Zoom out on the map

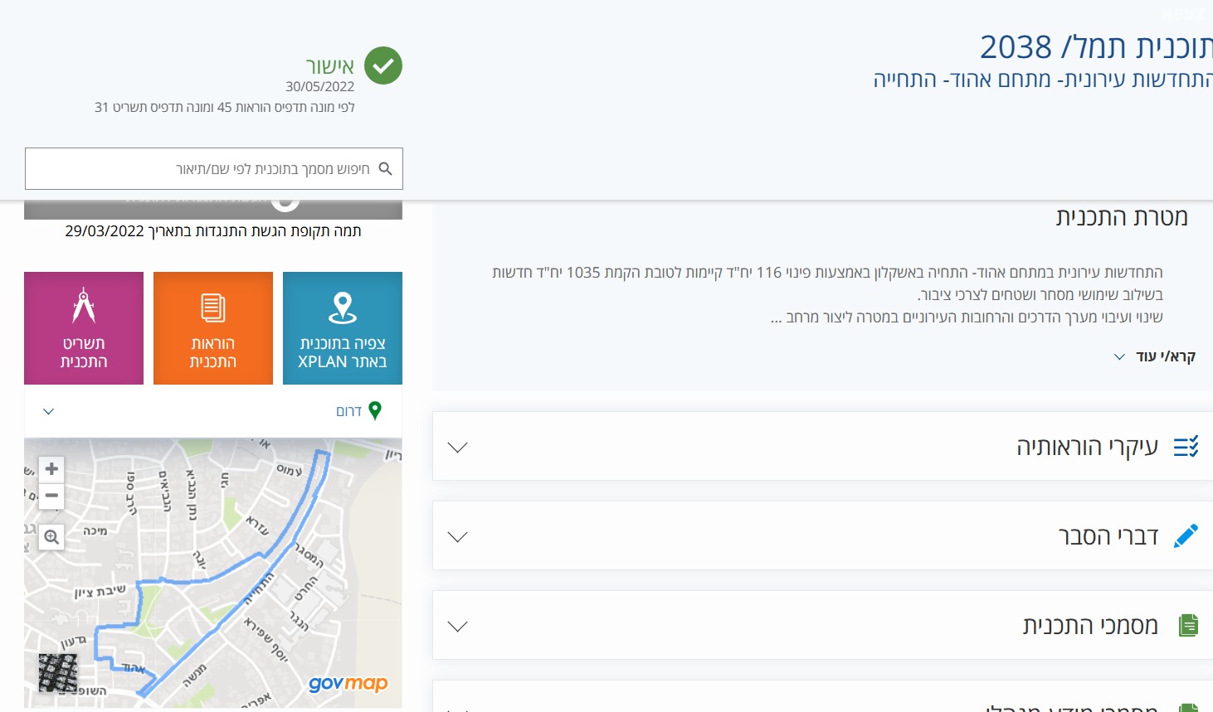[x=51, y=496]
